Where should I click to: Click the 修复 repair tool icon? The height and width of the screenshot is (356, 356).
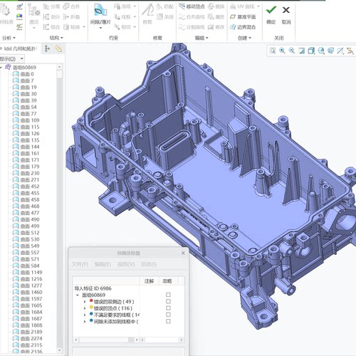tap(147, 11)
